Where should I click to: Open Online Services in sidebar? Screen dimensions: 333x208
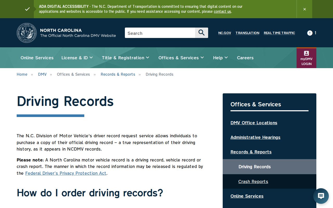[x=247, y=196]
